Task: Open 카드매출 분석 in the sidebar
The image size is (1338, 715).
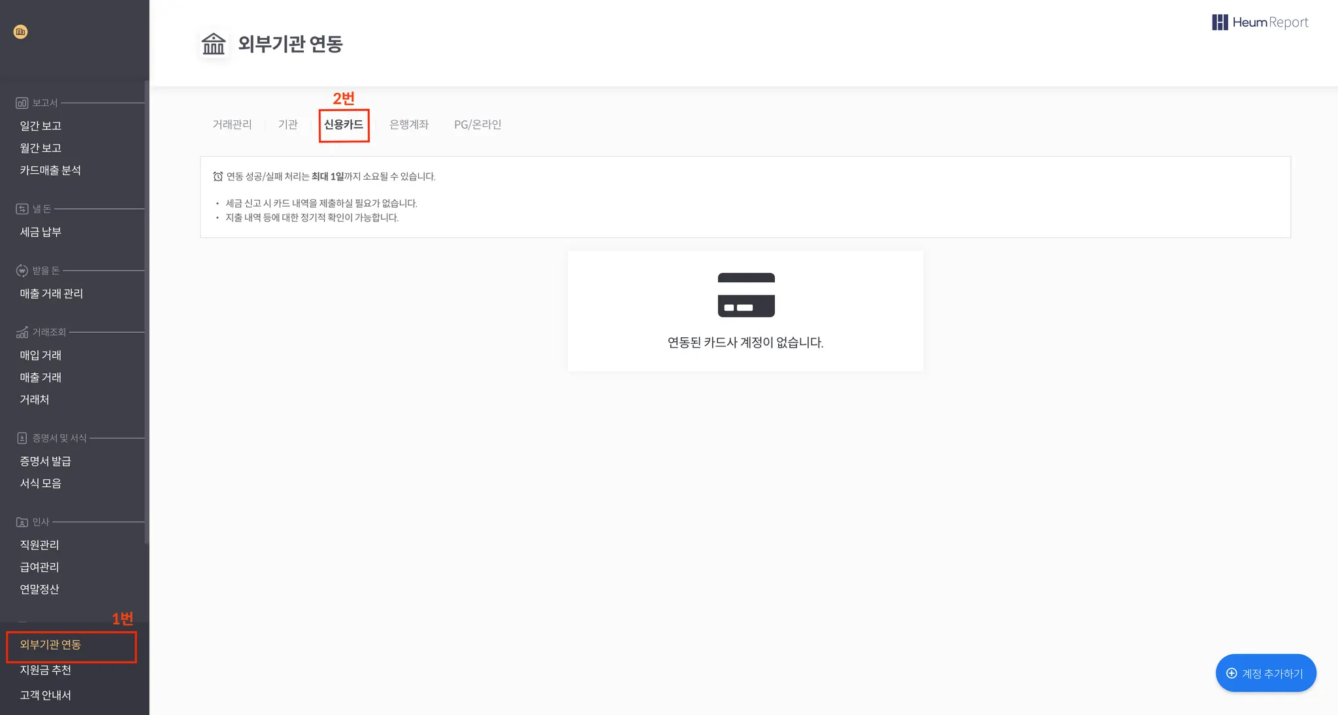Action: click(x=50, y=170)
